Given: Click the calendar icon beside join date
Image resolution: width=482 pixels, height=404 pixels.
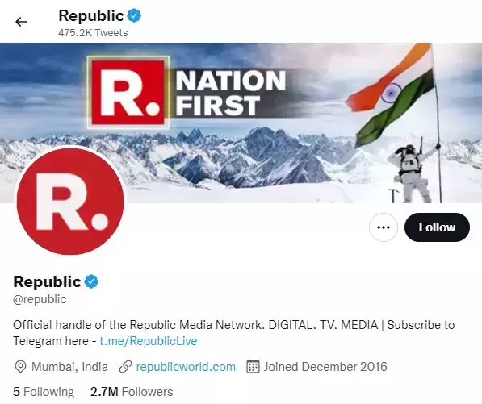Looking at the screenshot, I should point(253,367).
